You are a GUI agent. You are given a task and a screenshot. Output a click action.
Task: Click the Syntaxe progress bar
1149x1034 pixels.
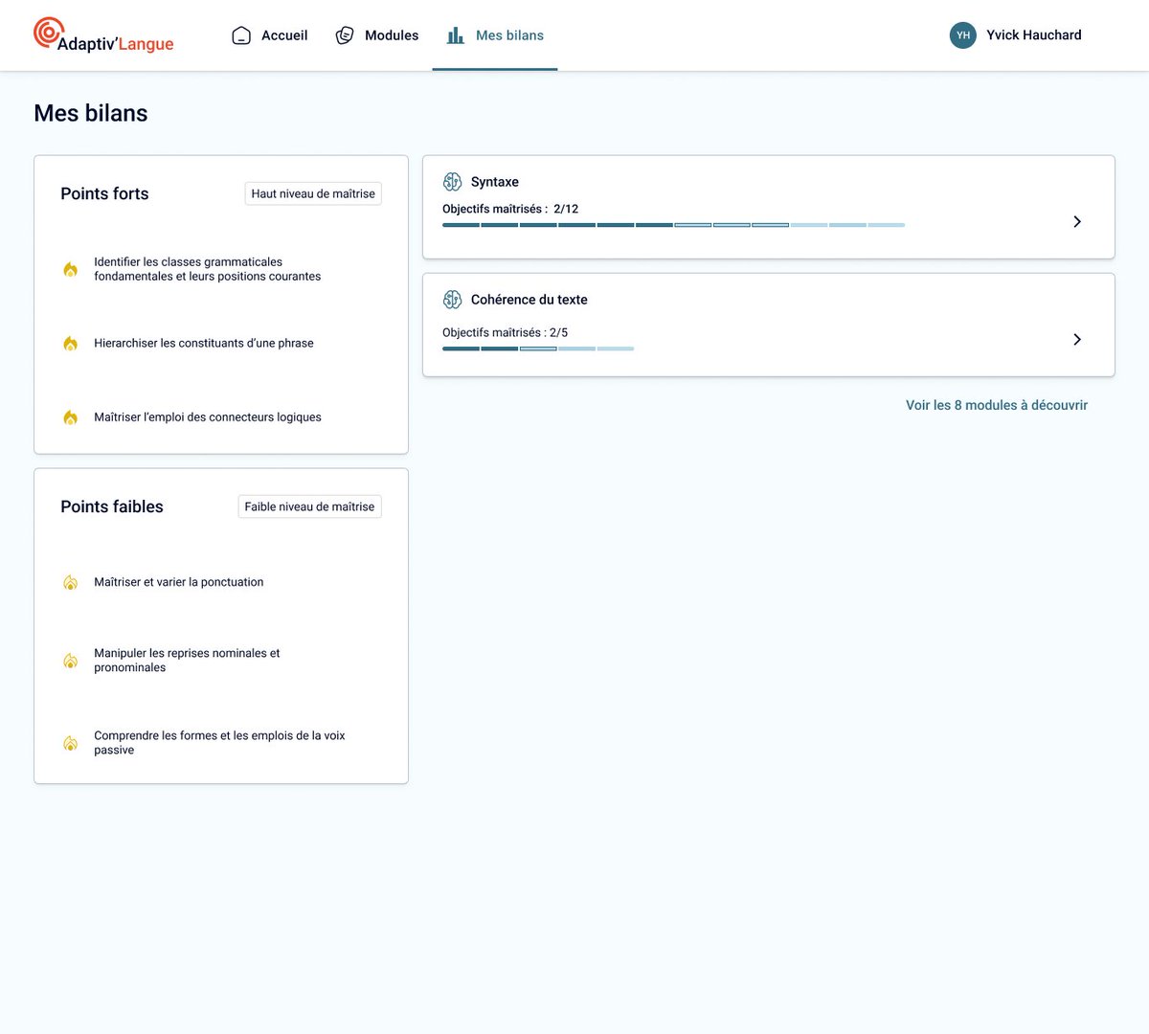(673, 225)
